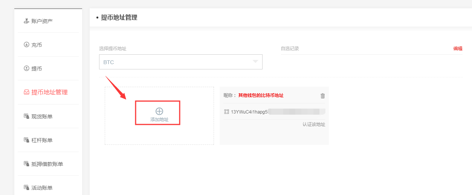
Task: Click the 13YWuC4i1hapg5 address text
Action: (x=249, y=112)
